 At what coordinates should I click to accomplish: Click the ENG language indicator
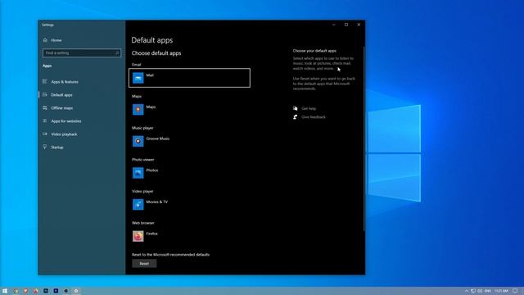click(x=488, y=291)
